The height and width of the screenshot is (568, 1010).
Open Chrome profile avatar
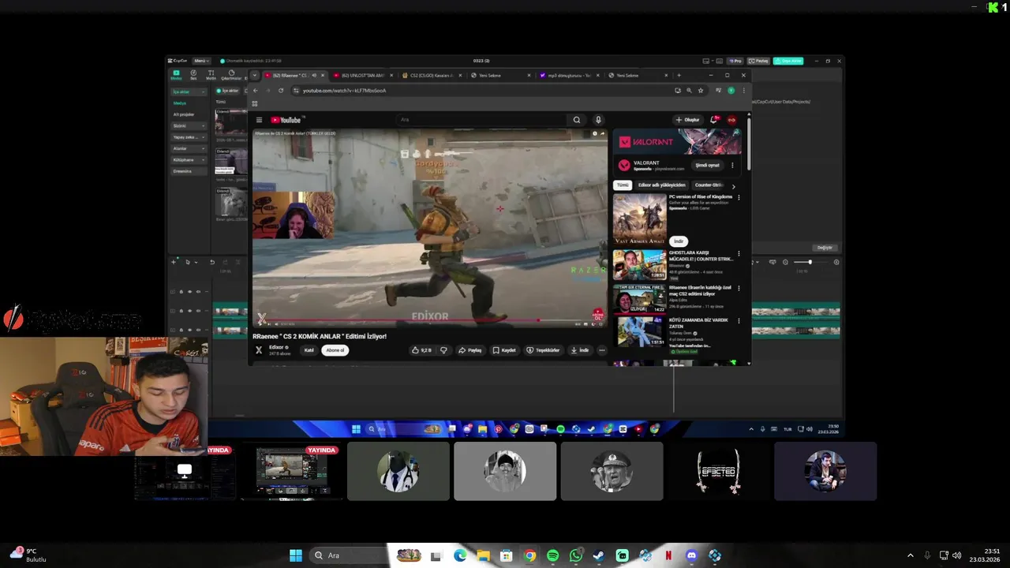pos(731,91)
